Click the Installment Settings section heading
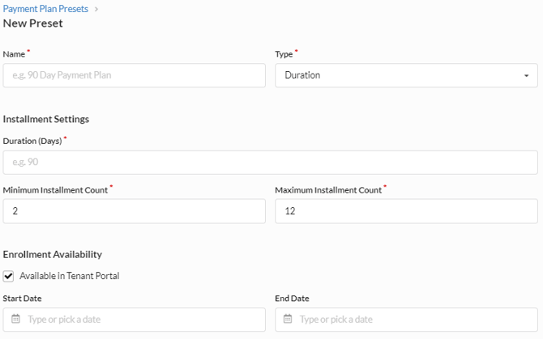Screen dimensions: 543x339 (46, 119)
